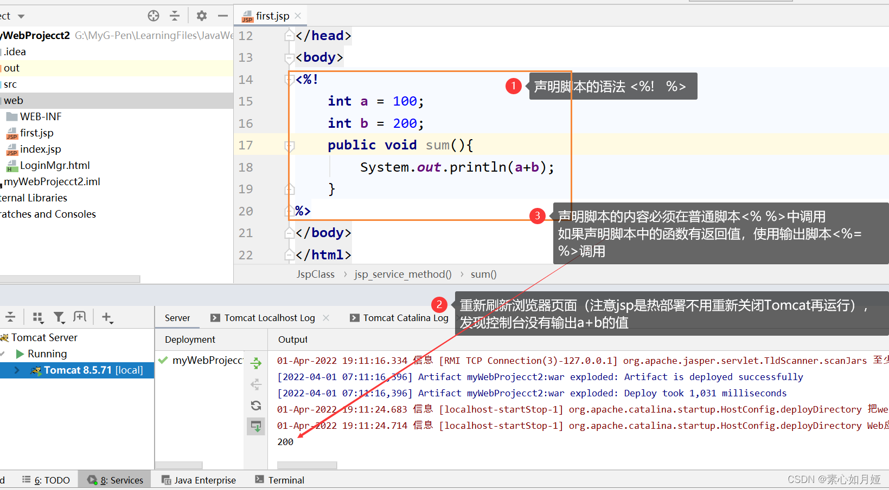
Task: Click the sum() breadcrumb
Action: pyautogui.click(x=484, y=274)
